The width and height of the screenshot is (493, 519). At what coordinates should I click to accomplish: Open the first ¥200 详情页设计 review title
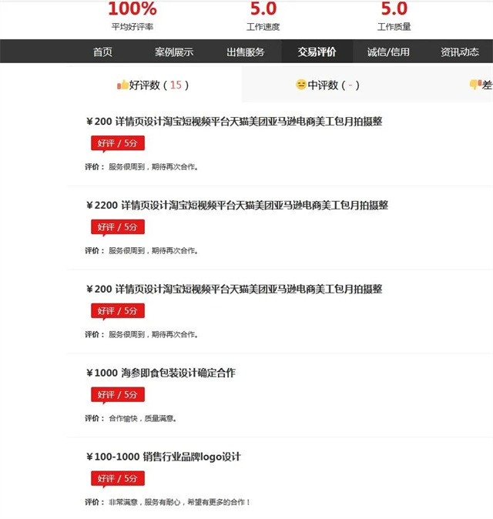click(234, 122)
